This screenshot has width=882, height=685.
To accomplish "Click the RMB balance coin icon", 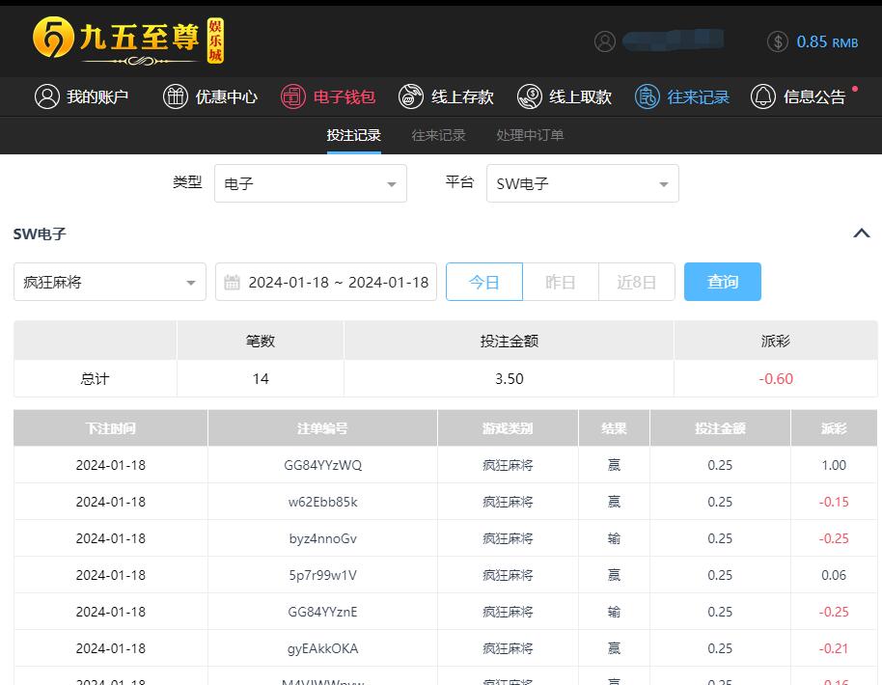I will tap(778, 41).
